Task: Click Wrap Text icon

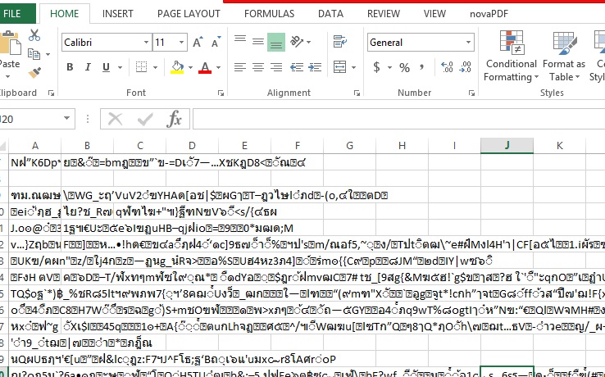Action: [340, 41]
